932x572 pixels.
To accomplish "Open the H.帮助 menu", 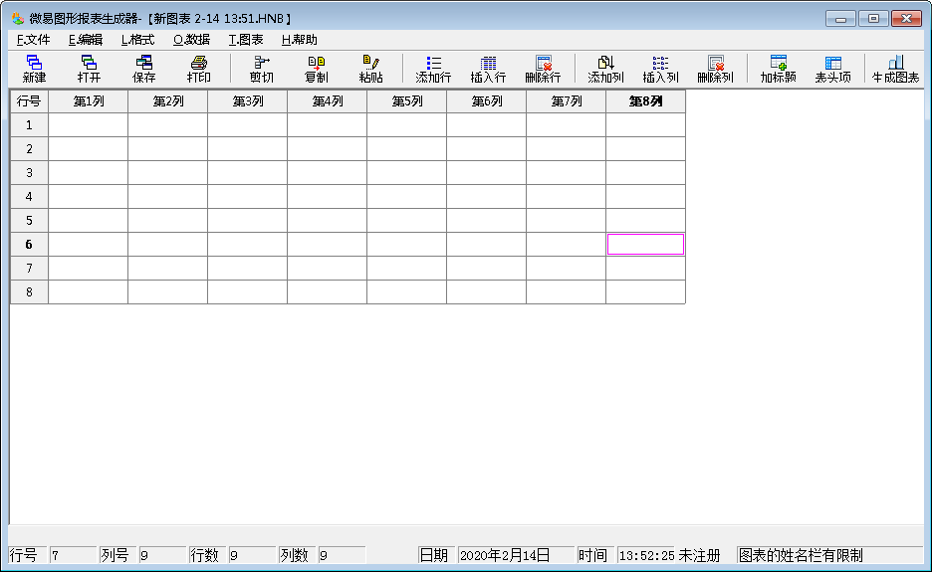I will click(299, 40).
